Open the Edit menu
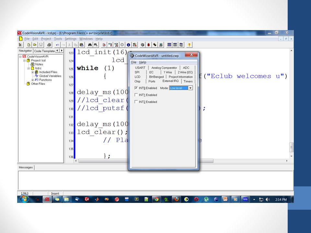The height and width of the screenshot is (233, 311). click(35, 39)
